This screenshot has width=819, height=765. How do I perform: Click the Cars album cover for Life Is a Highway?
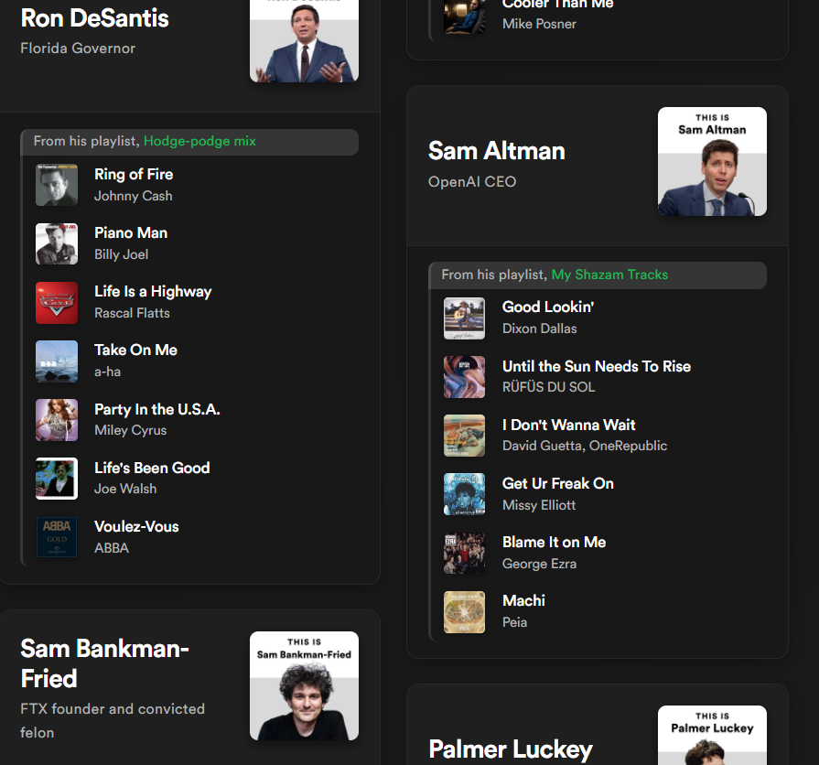(x=57, y=302)
